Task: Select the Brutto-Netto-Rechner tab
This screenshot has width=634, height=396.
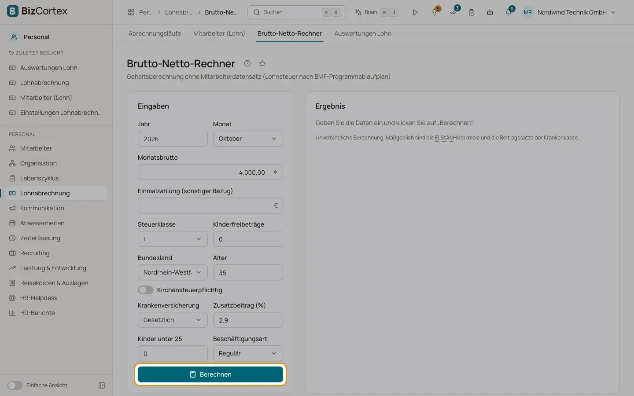Action: tap(290, 33)
